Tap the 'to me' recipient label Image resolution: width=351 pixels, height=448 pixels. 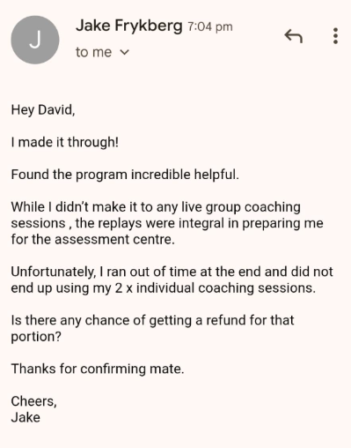pyautogui.click(x=93, y=52)
